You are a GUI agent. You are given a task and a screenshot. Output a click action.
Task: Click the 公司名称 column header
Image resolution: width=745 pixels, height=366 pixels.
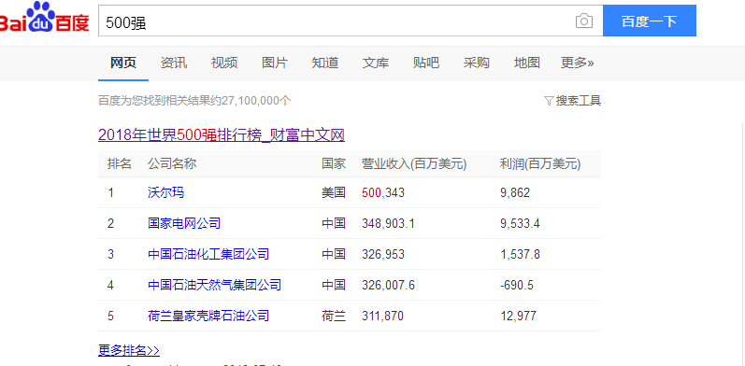(172, 164)
